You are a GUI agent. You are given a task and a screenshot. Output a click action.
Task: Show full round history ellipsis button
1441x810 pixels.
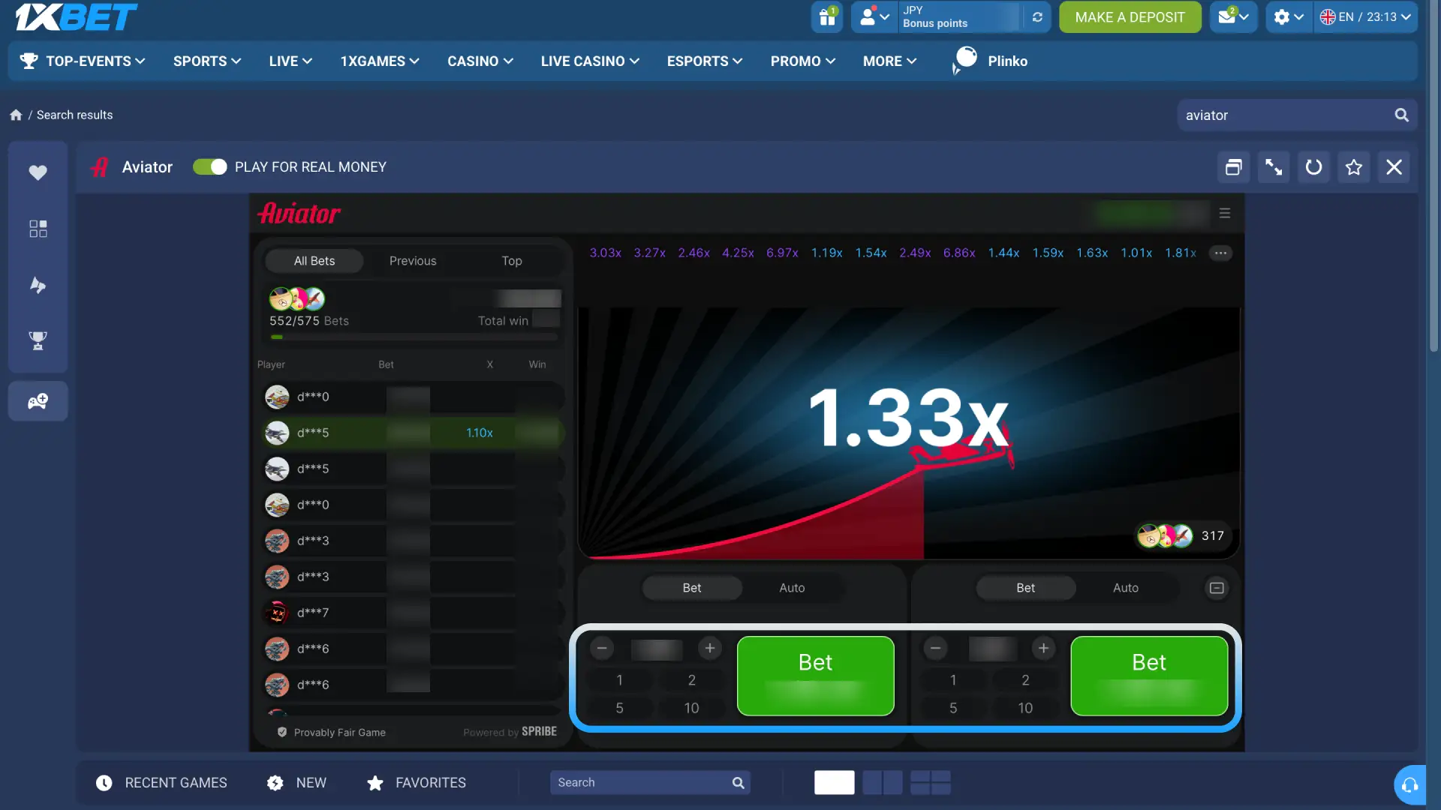pyautogui.click(x=1220, y=253)
